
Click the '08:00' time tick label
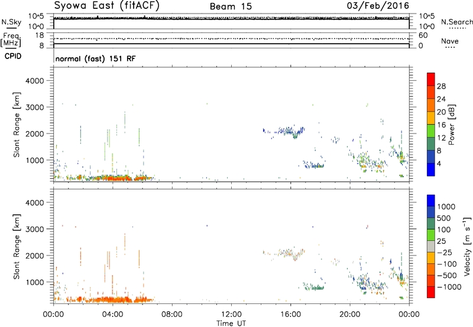tap(172, 315)
